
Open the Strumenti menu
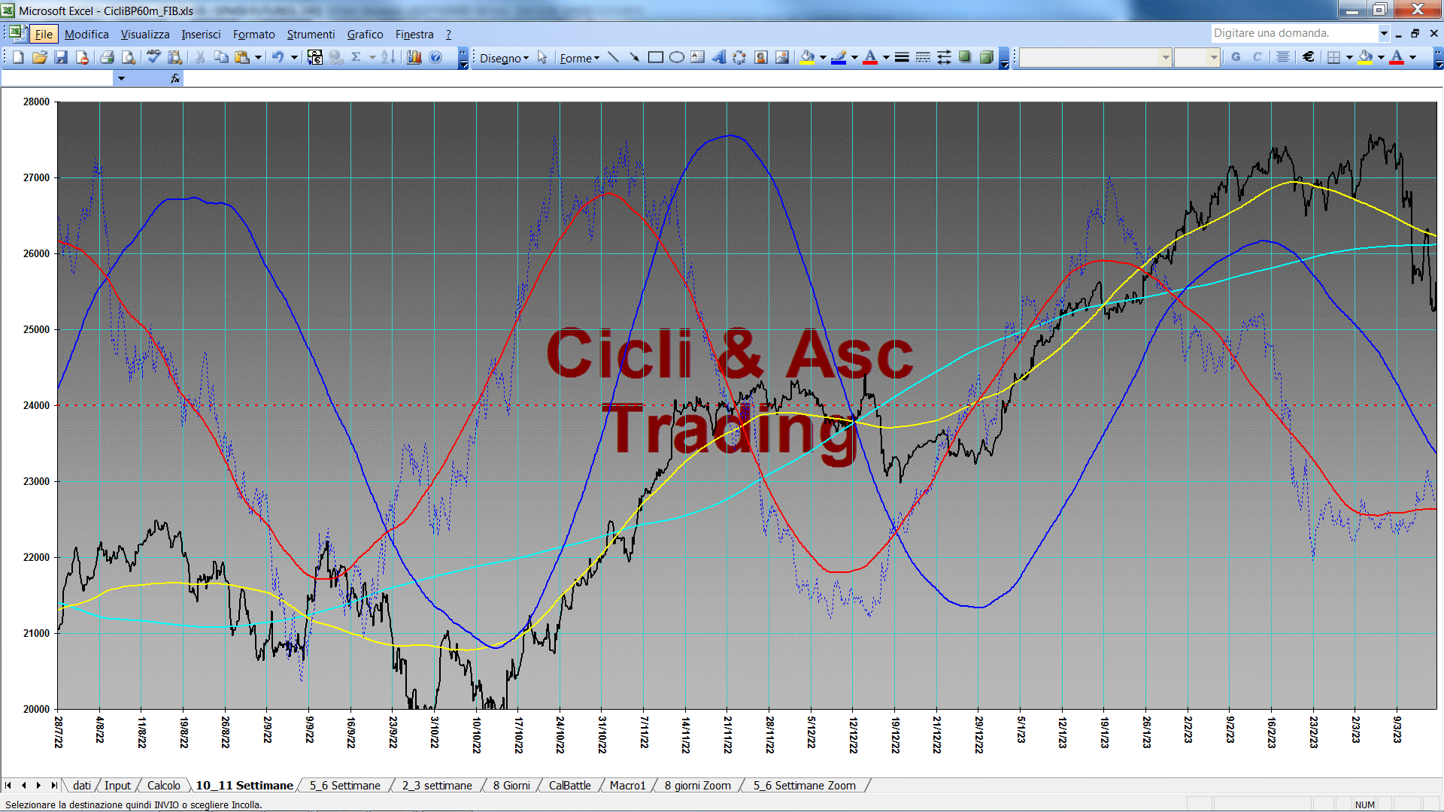(311, 35)
